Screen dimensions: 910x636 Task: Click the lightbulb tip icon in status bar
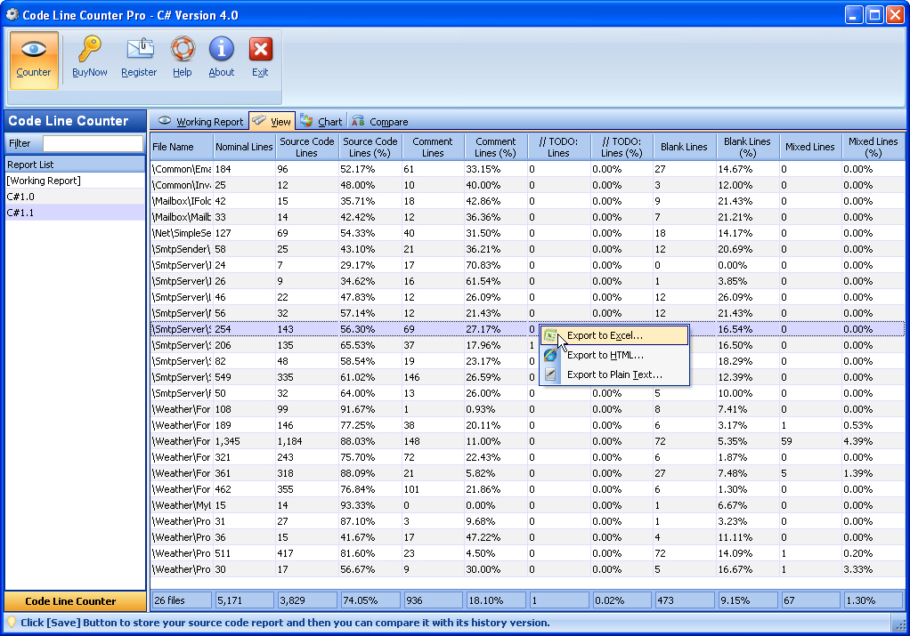pyautogui.click(x=11, y=623)
